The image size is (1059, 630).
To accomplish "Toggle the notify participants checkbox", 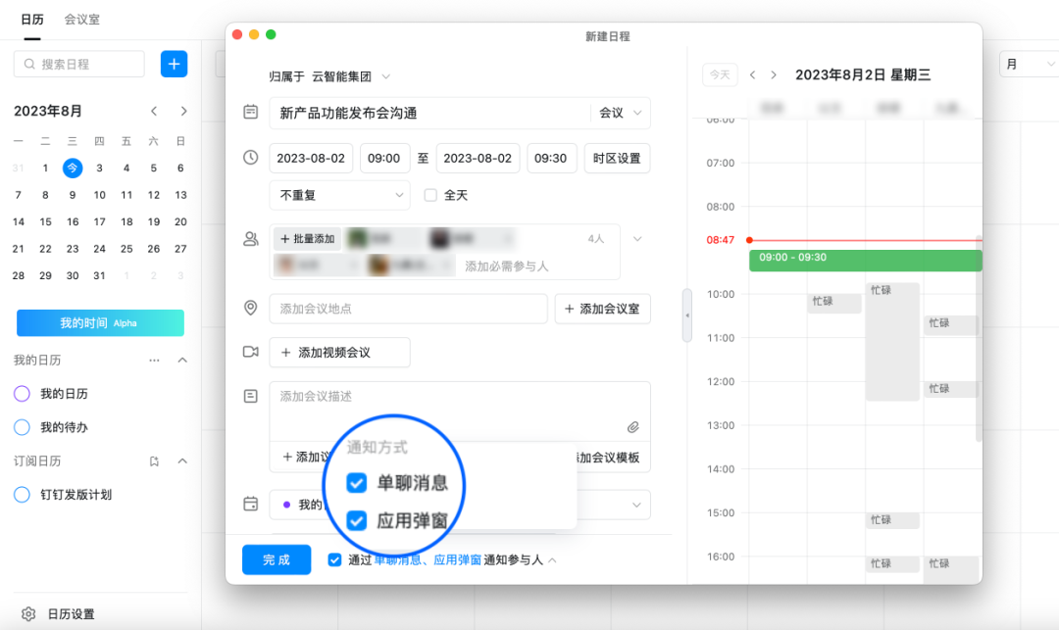I will pyautogui.click(x=334, y=559).
